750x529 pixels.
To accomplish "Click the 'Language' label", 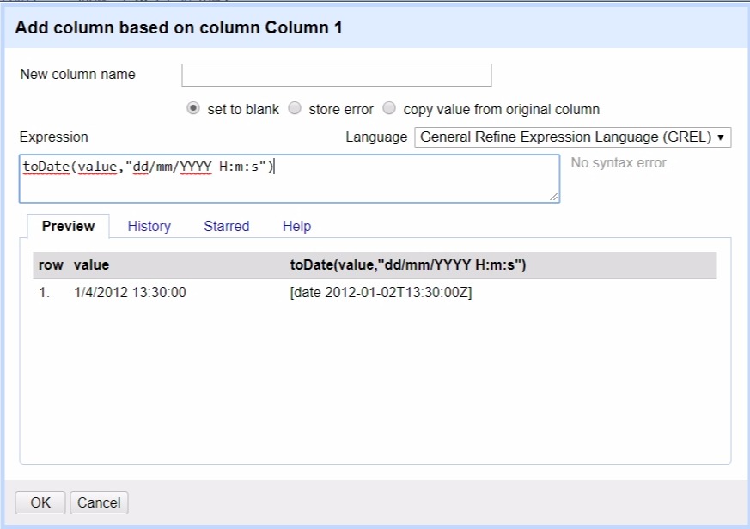I will point(376,137).
